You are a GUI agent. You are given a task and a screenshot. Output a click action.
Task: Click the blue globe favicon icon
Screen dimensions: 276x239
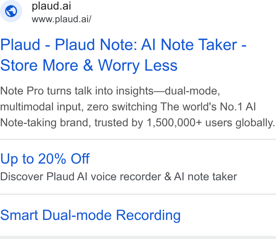click(11, 11)
